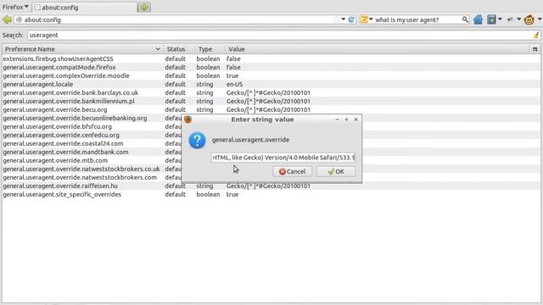Click the green back arrow button

click(x=7, y=19)
